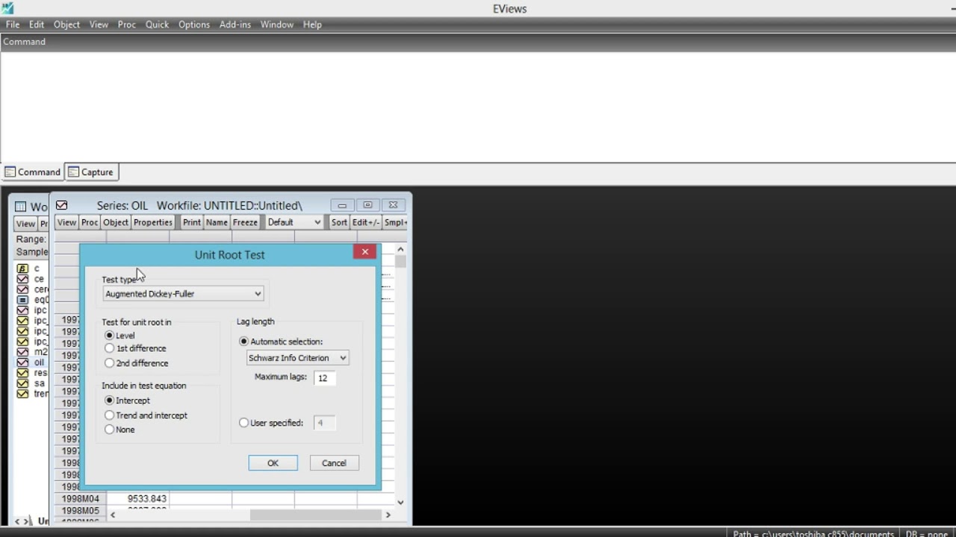The width and height of the screenshot is (956, 537).
Task: Switch to the Capture tab
Action: pos(91,172)
